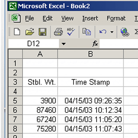
Task: Click the toolbar drag handle beside New
Action: (9, 32)
